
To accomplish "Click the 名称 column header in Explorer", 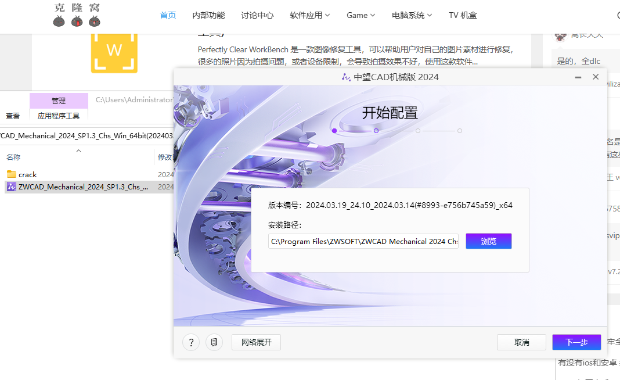I will (x=13, y=157).
